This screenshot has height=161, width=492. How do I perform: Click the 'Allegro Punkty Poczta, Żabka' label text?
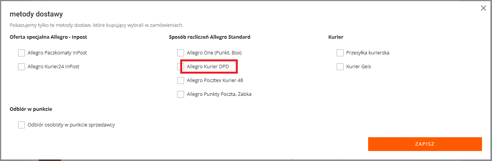click(x=219, y=94)
